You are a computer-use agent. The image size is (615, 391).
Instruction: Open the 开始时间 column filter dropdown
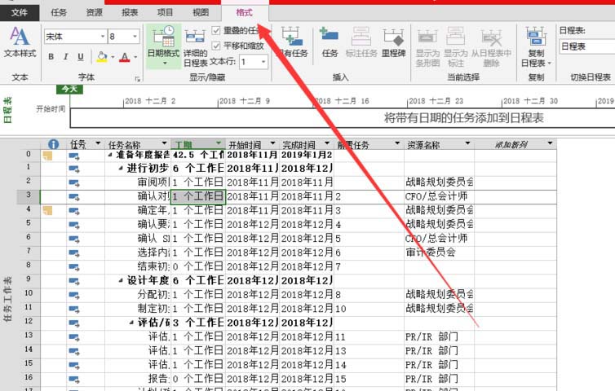pyautogui.click(x=273, y=143)
